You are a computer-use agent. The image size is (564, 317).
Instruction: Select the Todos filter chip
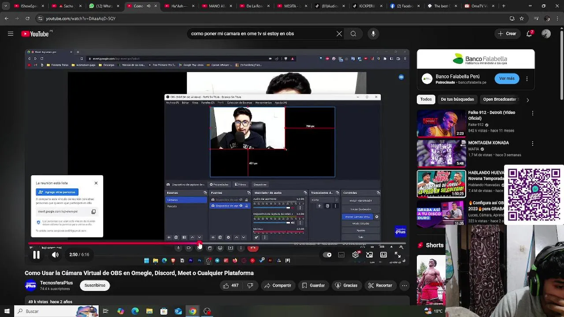(x=426, y=100)
